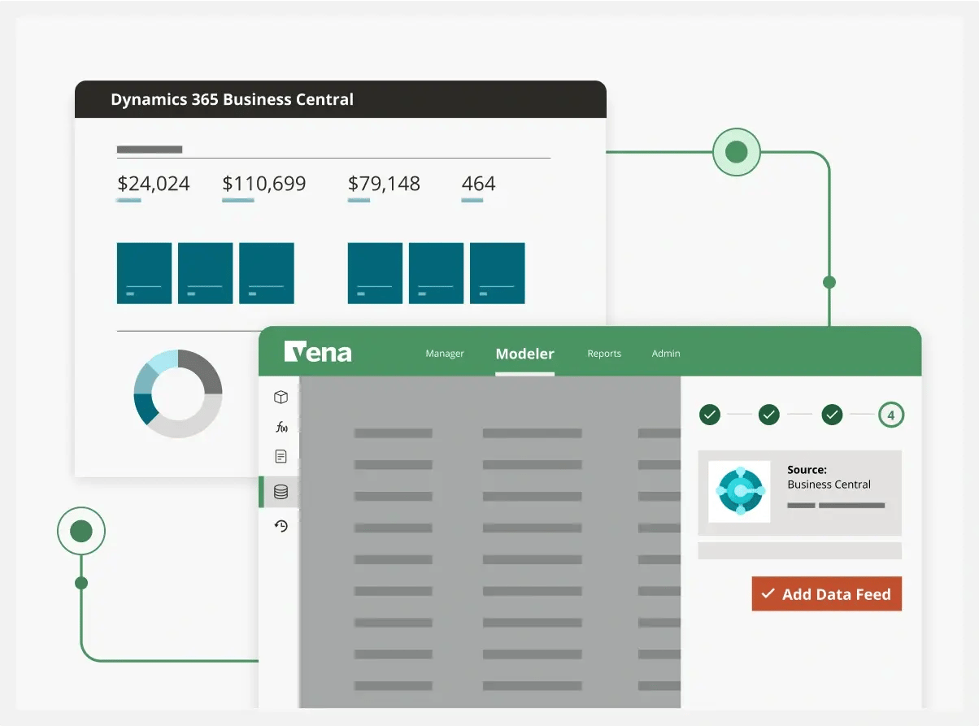The height and width of the screenshot is (726, 979).
Task: Open version history via the clock icon
Action: pyautogui.click(x=281, y=526)
